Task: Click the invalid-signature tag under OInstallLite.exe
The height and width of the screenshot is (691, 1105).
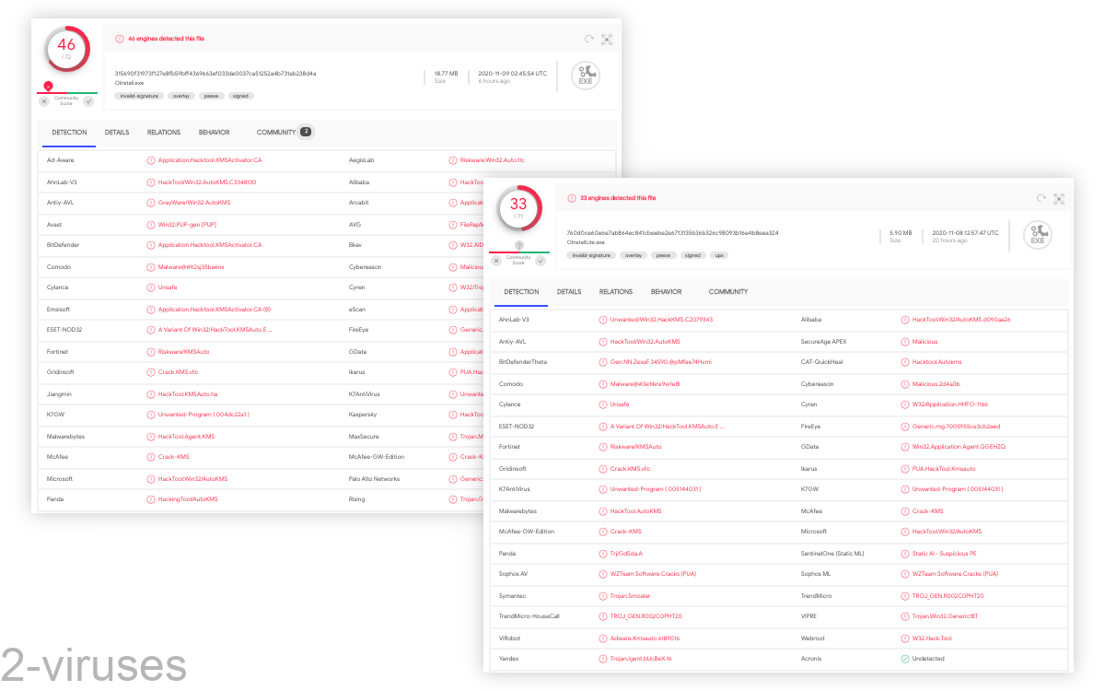Action: pyautogui.click(x=592, y=255)
